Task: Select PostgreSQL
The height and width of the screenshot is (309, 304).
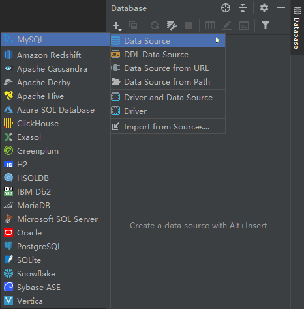Action: [x=56, y=247]
